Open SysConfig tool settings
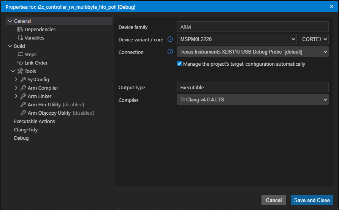This screenshot has width=339, height=210. [38, 79]
